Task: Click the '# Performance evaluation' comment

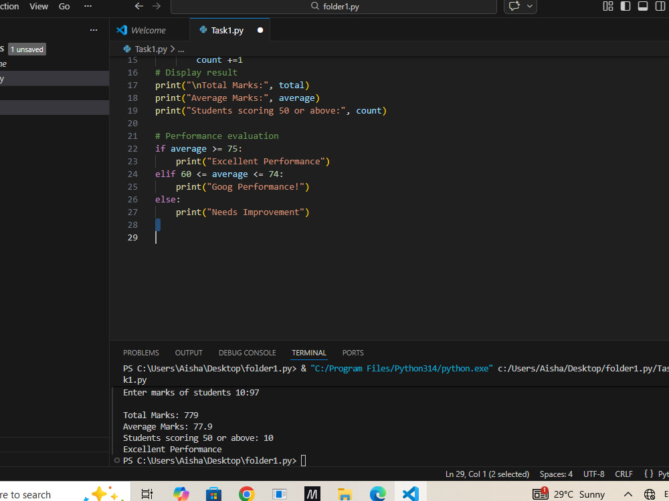Action: (217, 136)
